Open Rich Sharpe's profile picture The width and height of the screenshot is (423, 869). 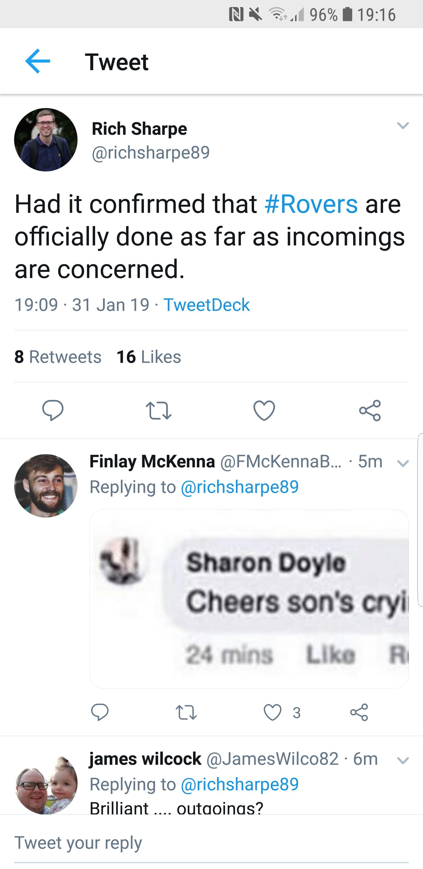(x=46, y=140)
